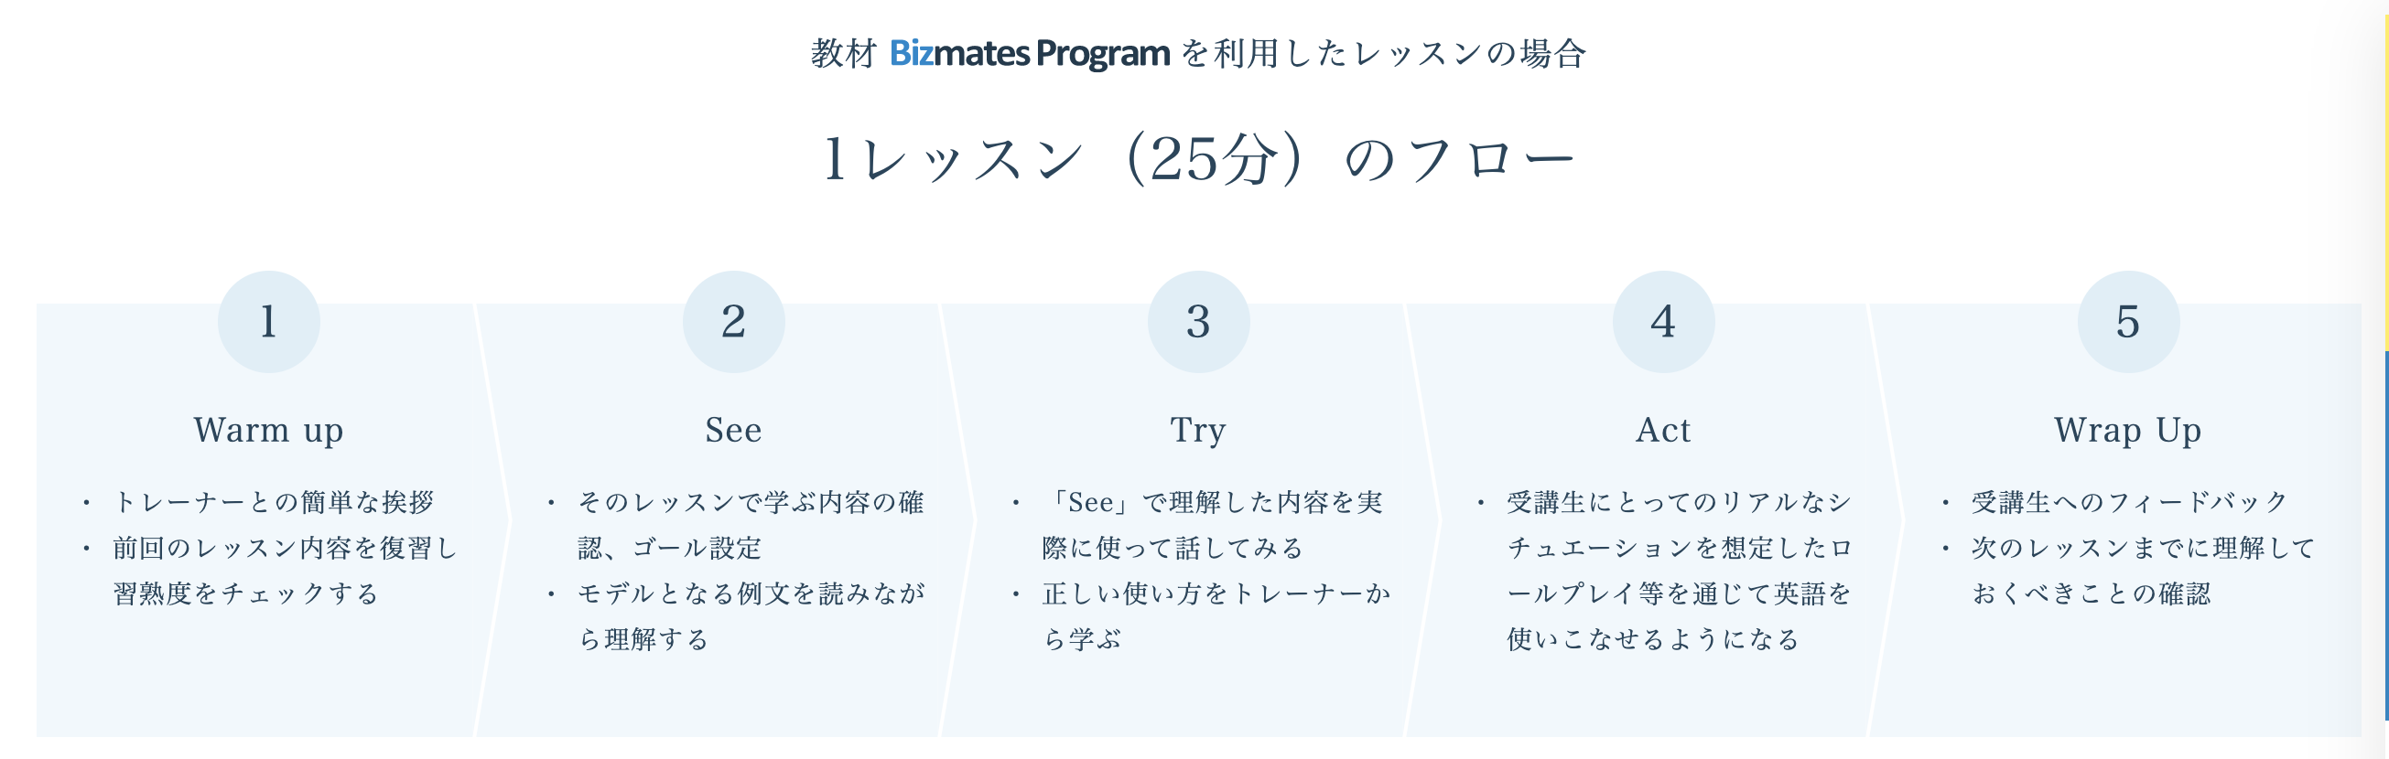Click the step 2 circle badge
This screenshot has width=2389, height=759.
[733, 322]
